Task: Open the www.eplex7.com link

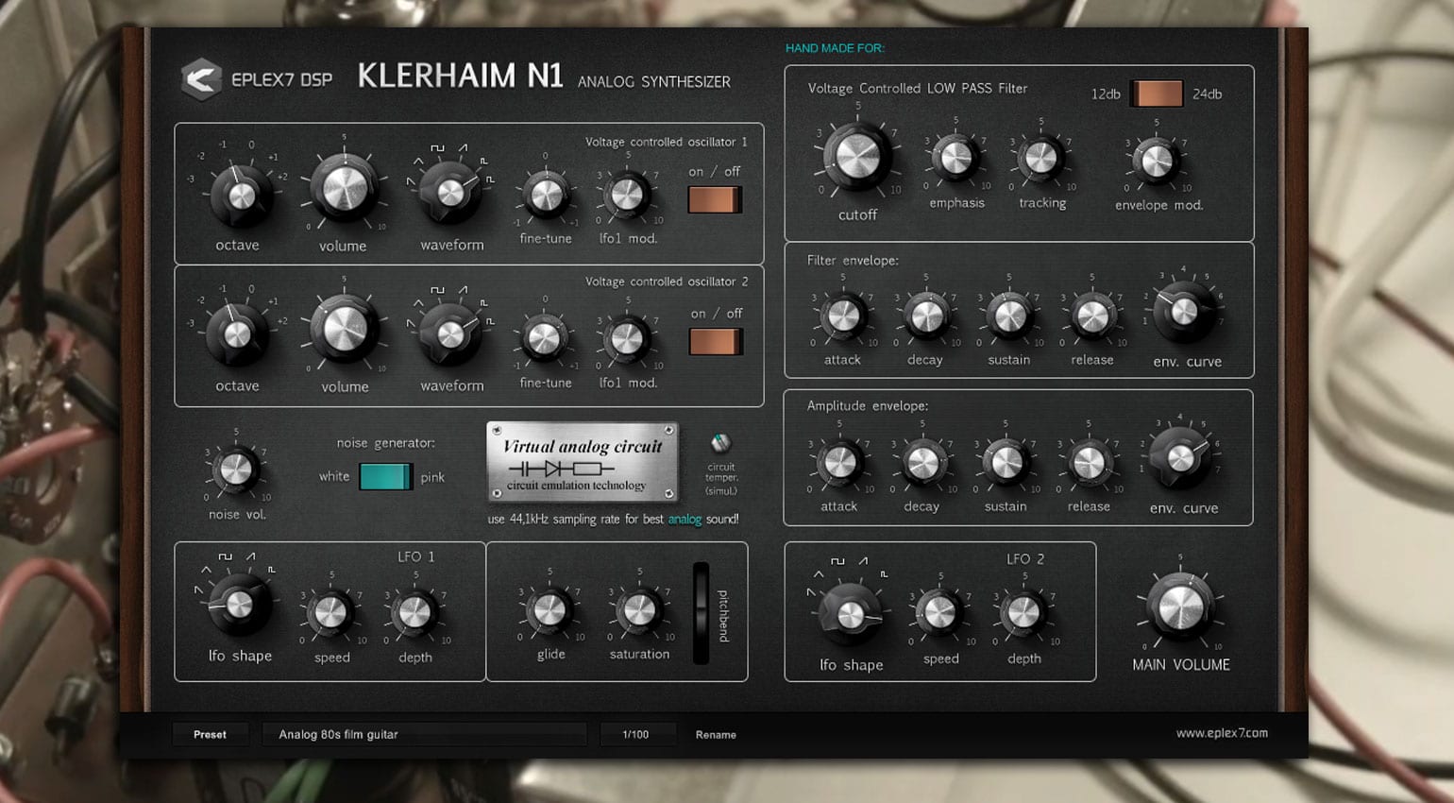Action: point(1222,733)
